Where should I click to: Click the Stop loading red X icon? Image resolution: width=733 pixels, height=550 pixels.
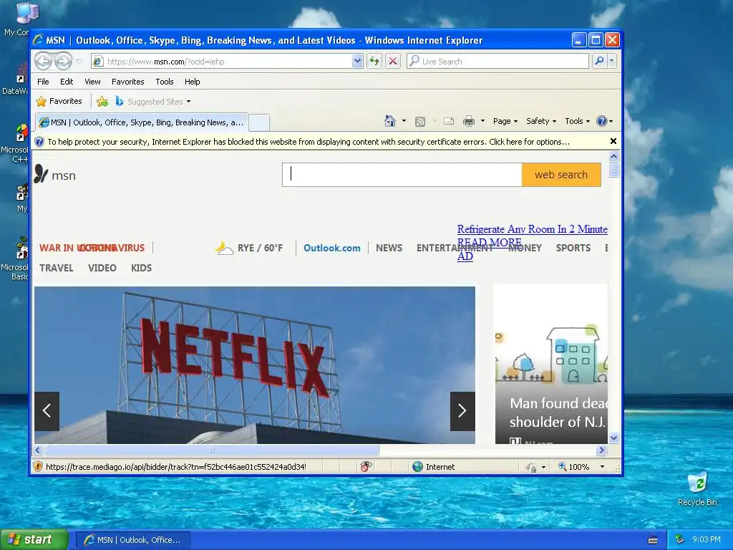click(x=393, y=62)
